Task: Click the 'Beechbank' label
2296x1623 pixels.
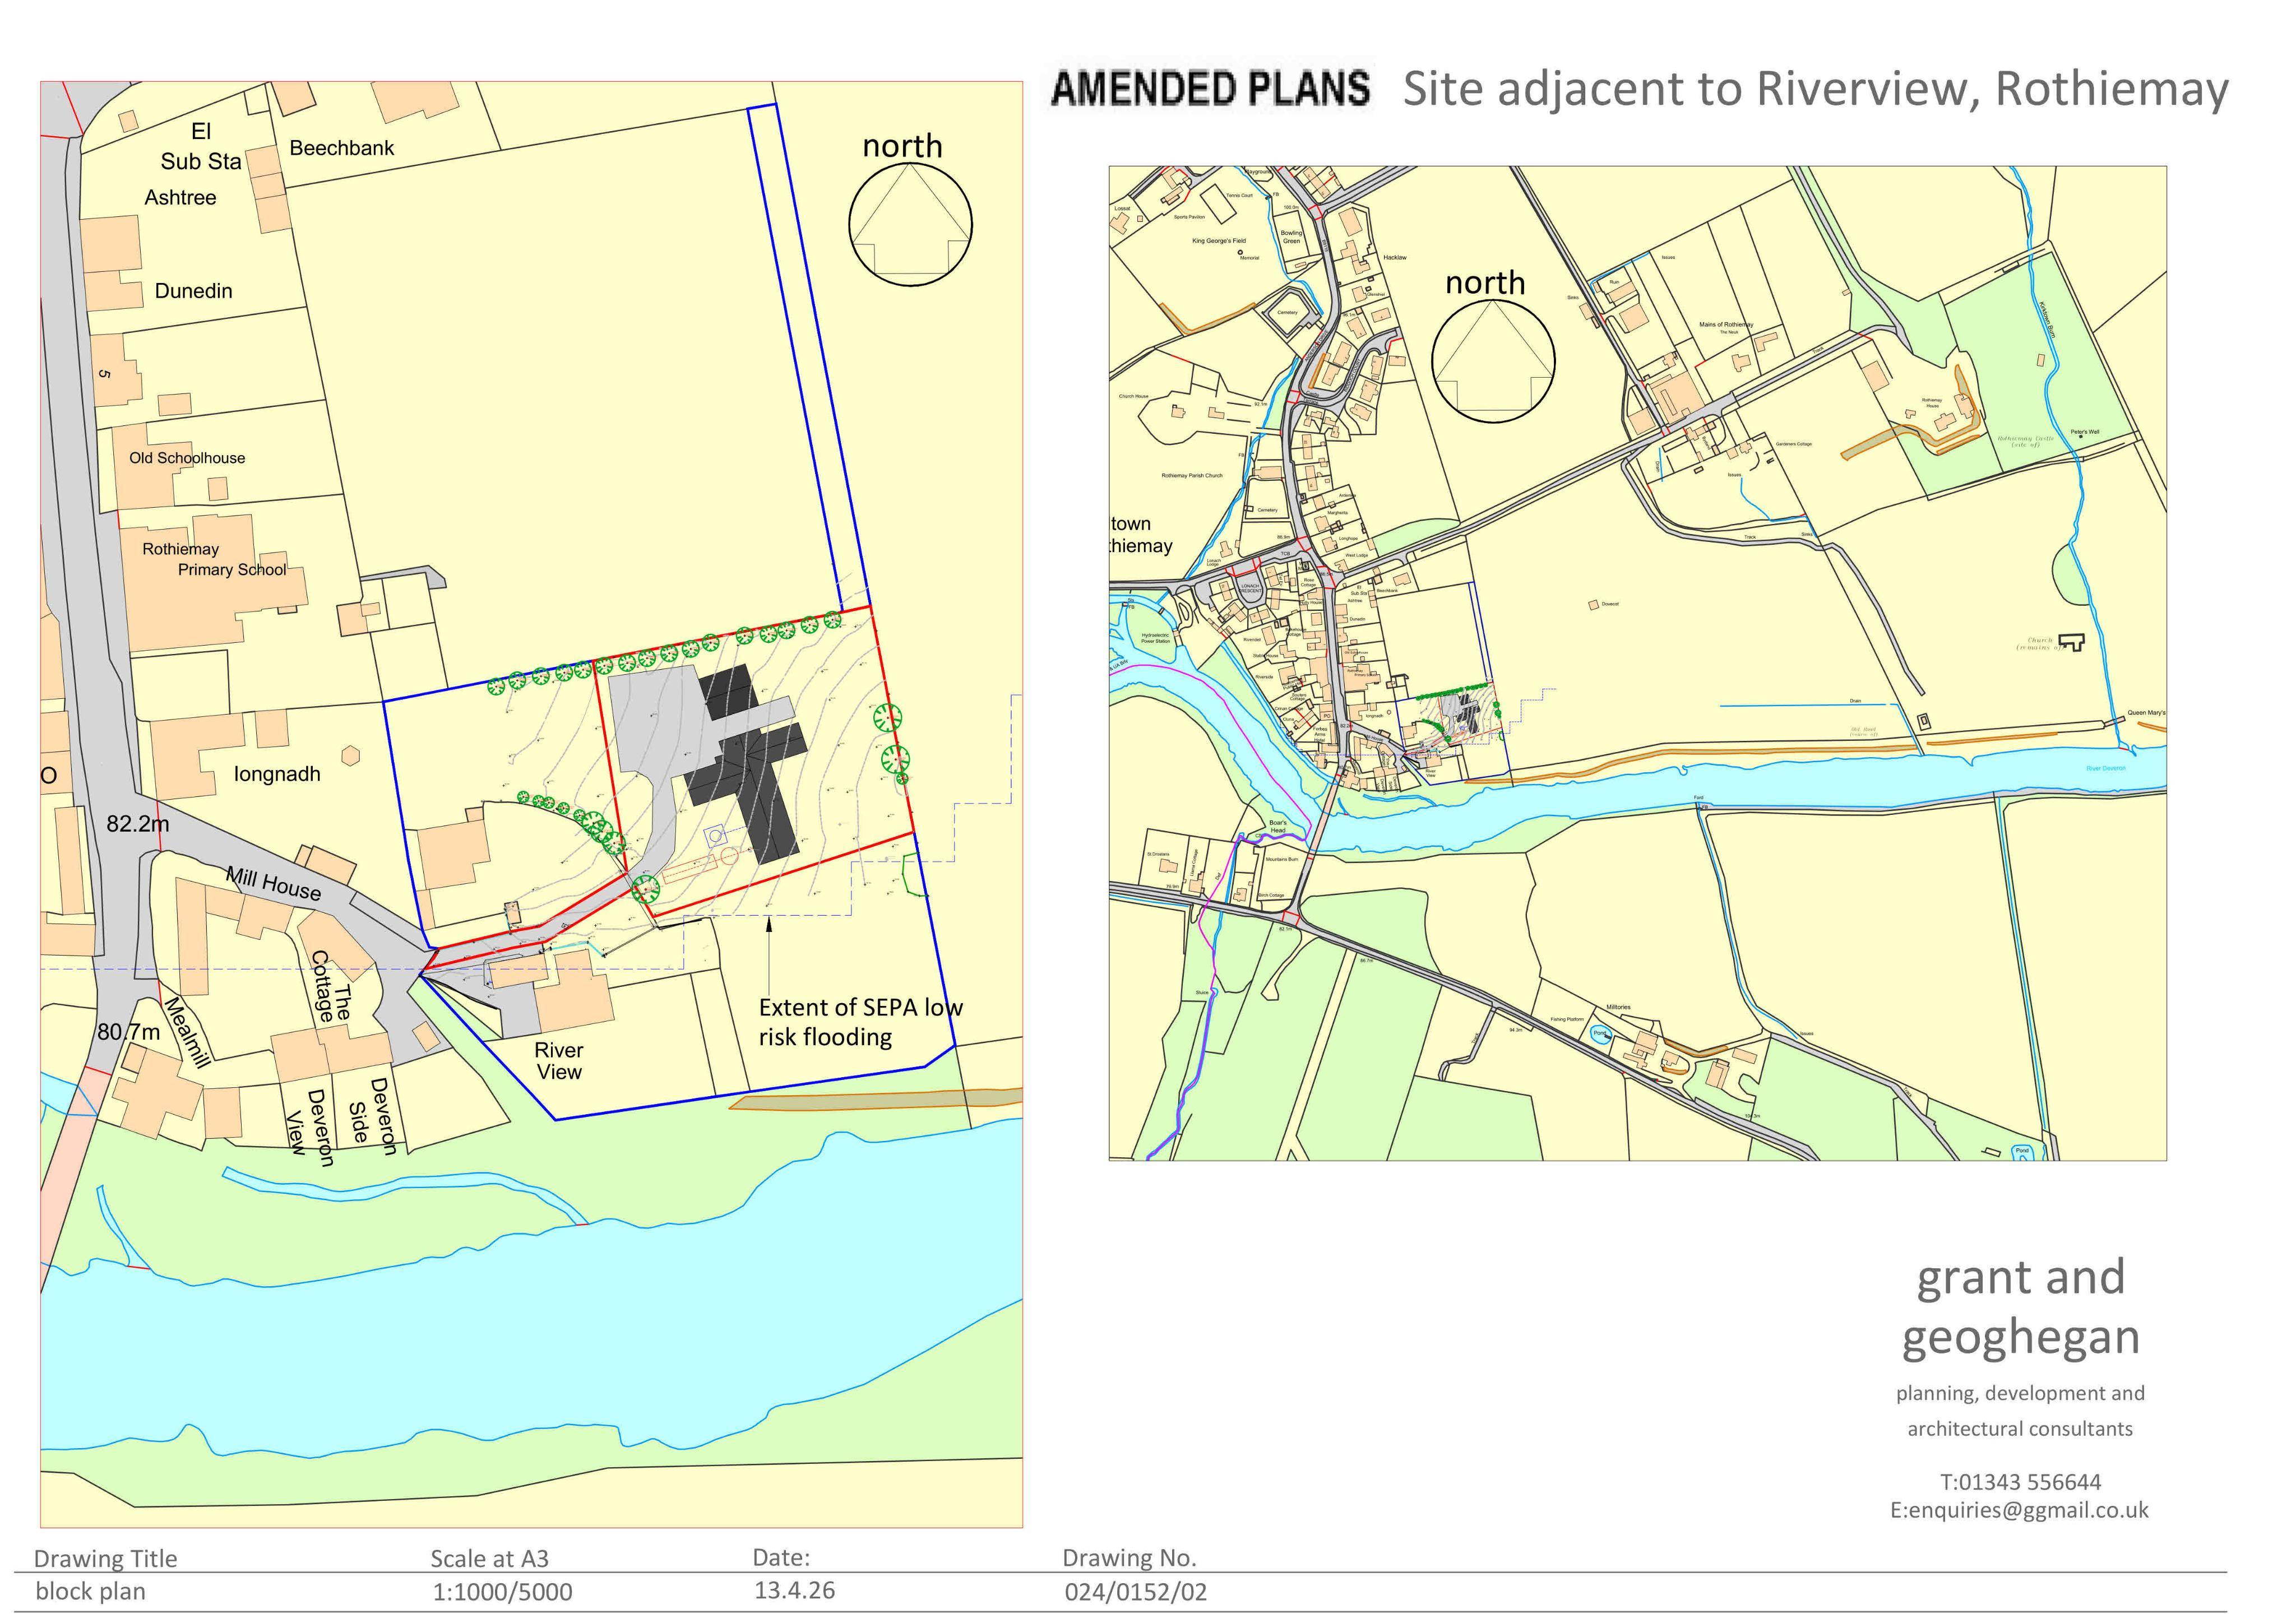Action: click(x=342, y=148)
